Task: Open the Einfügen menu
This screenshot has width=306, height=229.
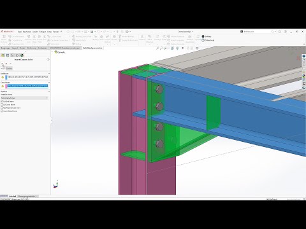Action: point(43,32)
